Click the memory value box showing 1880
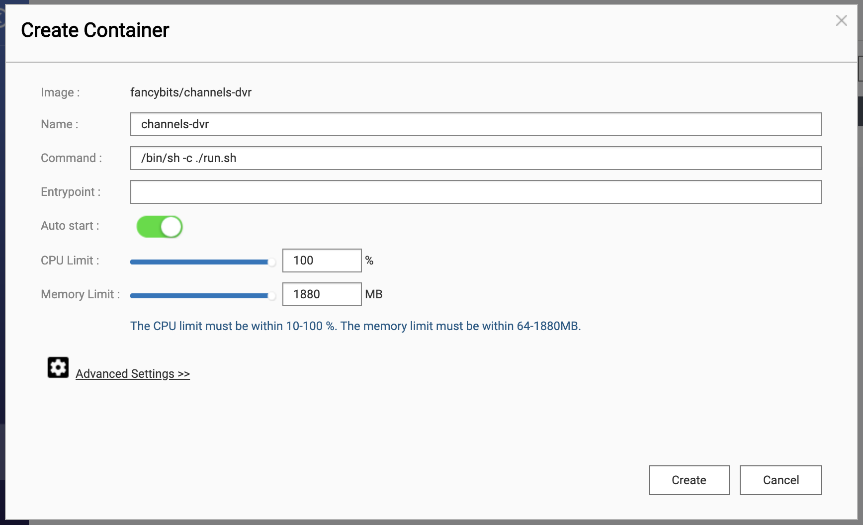Screen dimensions: 863x525 point(322,294)
